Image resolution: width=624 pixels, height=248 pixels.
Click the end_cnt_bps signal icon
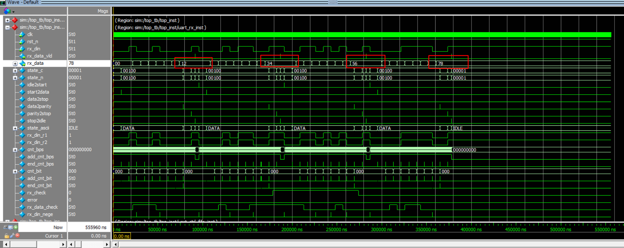[x=22, y=164]
